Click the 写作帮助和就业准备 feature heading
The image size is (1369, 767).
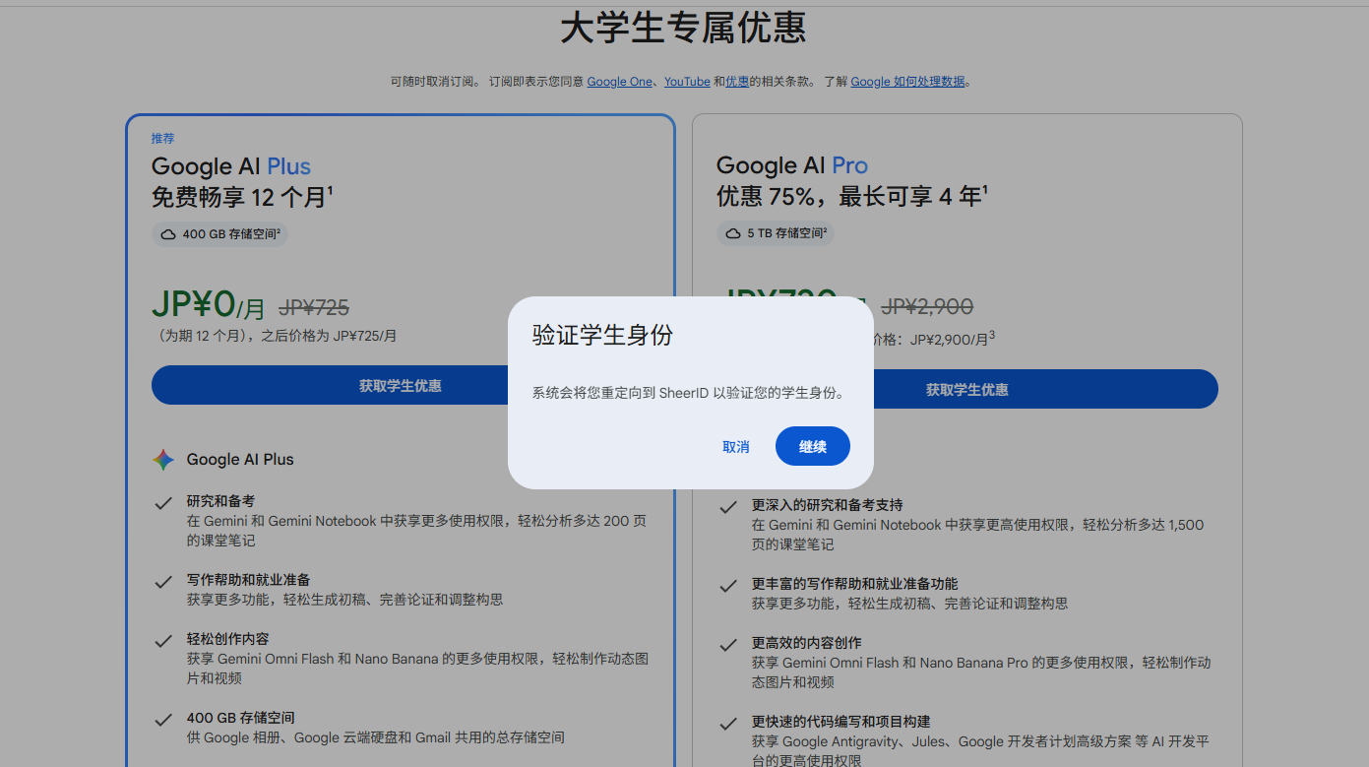[x=248, y=580]
